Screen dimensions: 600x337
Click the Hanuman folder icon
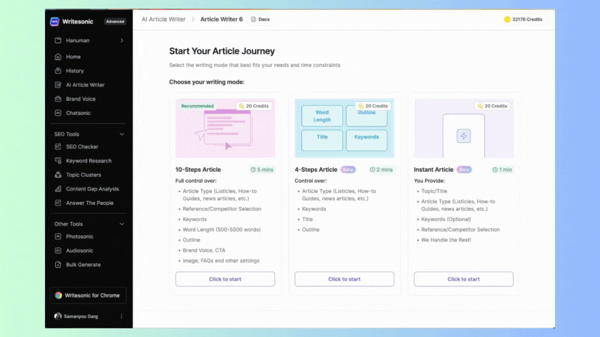pos(58,40)
